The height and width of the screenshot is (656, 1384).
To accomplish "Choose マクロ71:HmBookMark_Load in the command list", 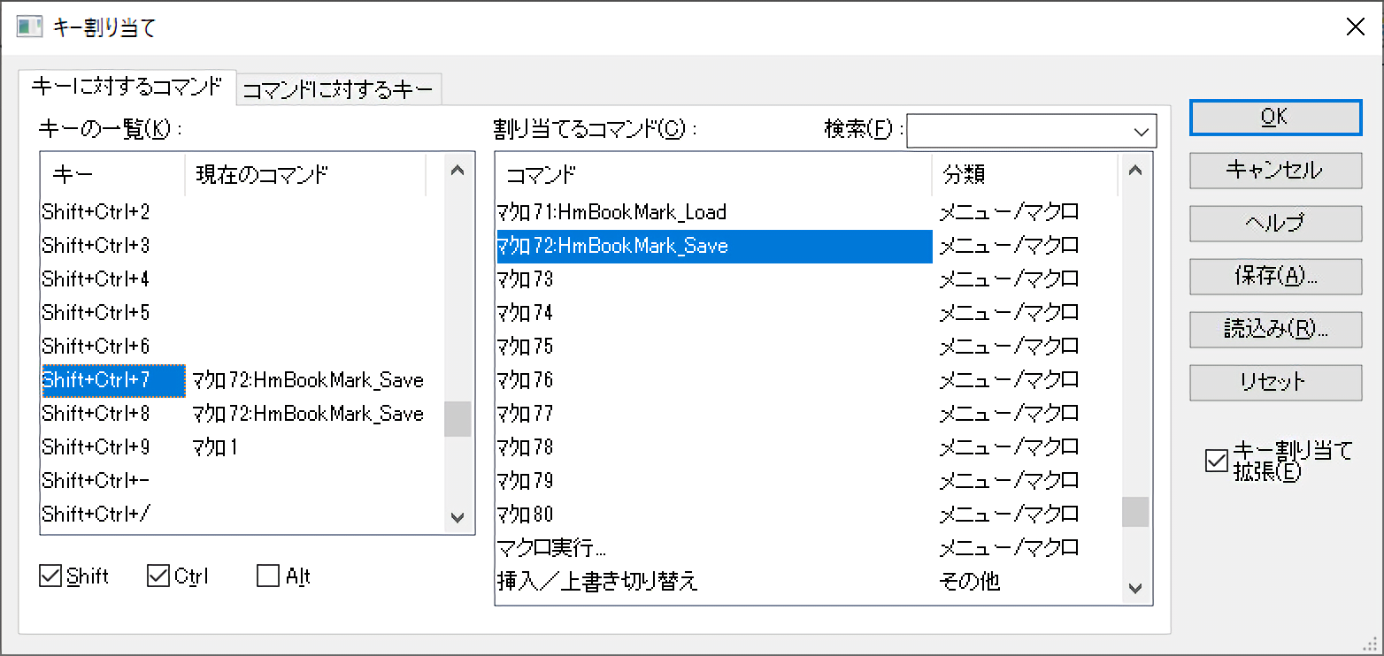I will 611,212.
